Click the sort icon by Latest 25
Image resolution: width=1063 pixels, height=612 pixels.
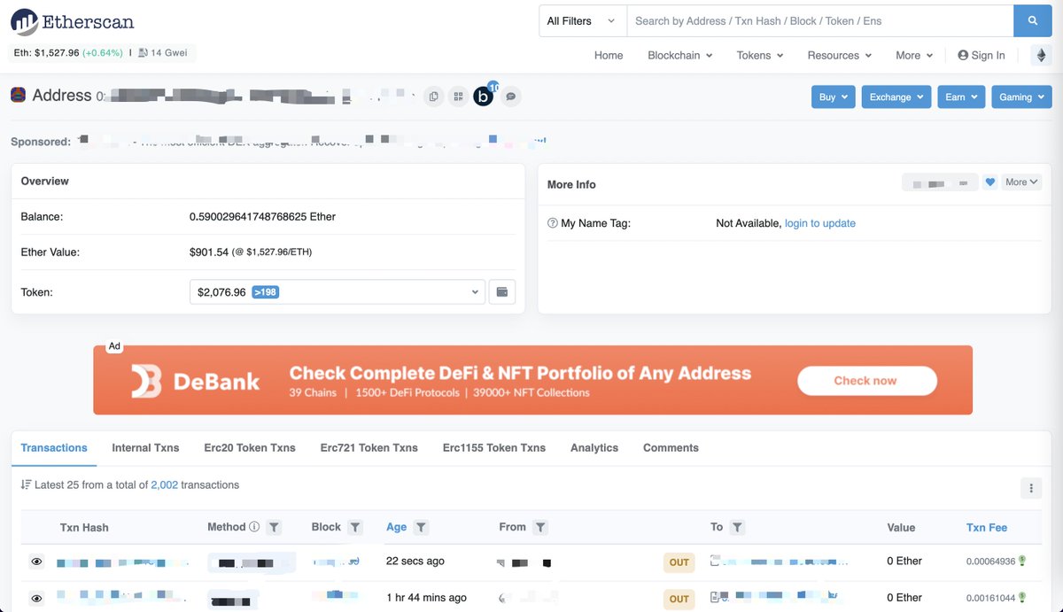[x=27, y=485]
